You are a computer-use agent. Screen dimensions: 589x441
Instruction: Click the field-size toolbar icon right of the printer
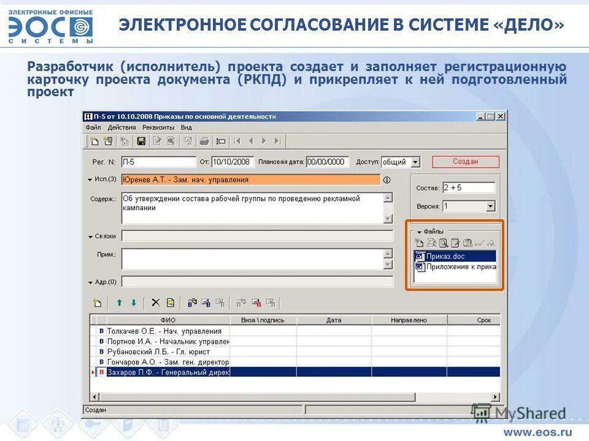[221, 141]
